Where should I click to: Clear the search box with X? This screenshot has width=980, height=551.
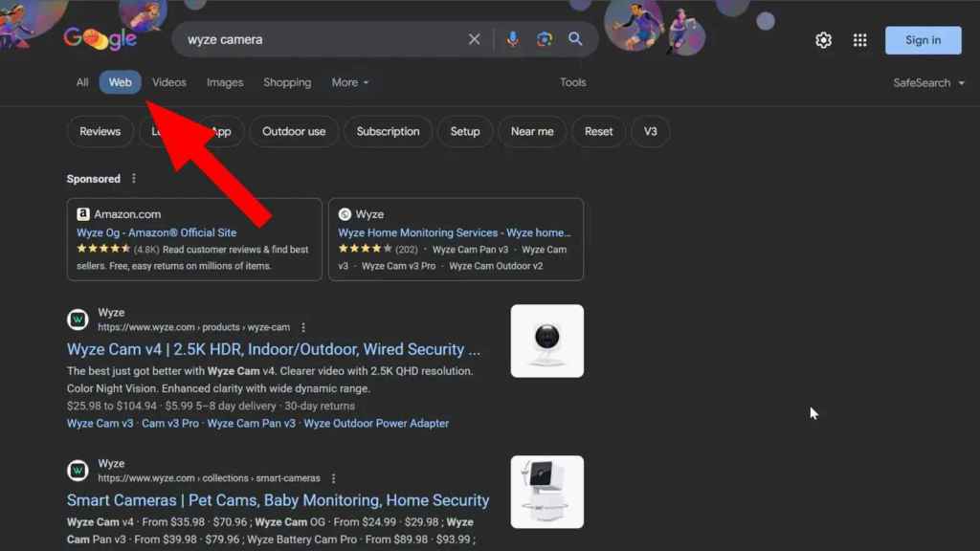coord(475,39)
